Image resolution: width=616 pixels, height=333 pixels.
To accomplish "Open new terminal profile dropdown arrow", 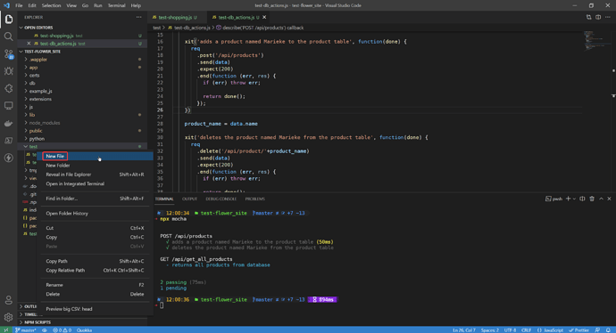I will (574, 199).
